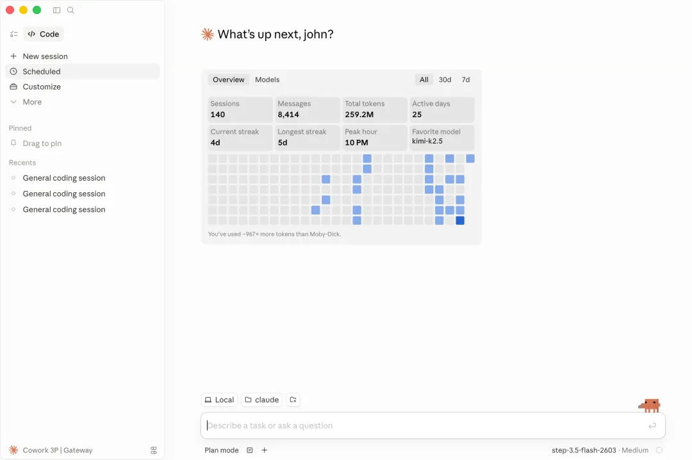
Task: Click the task list icon beside Code
Action: pyautogui.click(x=13, y=34)
